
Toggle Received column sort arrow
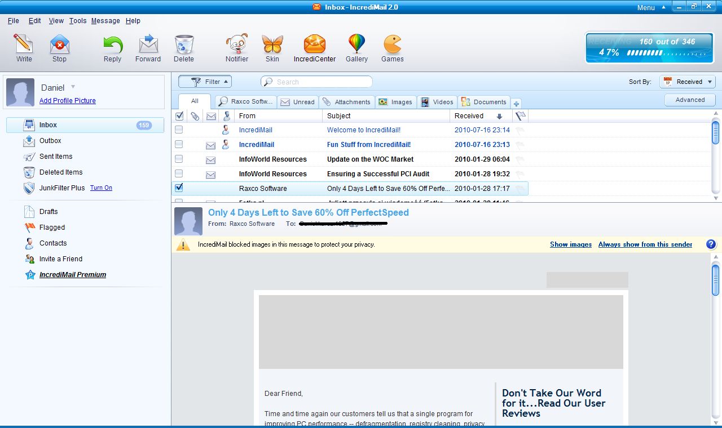pyautogui.click(x=499, y=117)
